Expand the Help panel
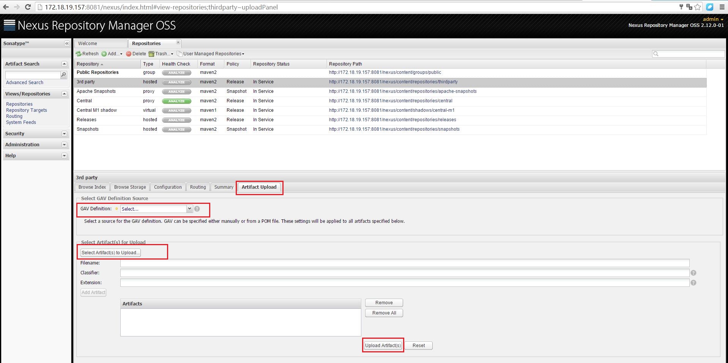 (64, 155)
